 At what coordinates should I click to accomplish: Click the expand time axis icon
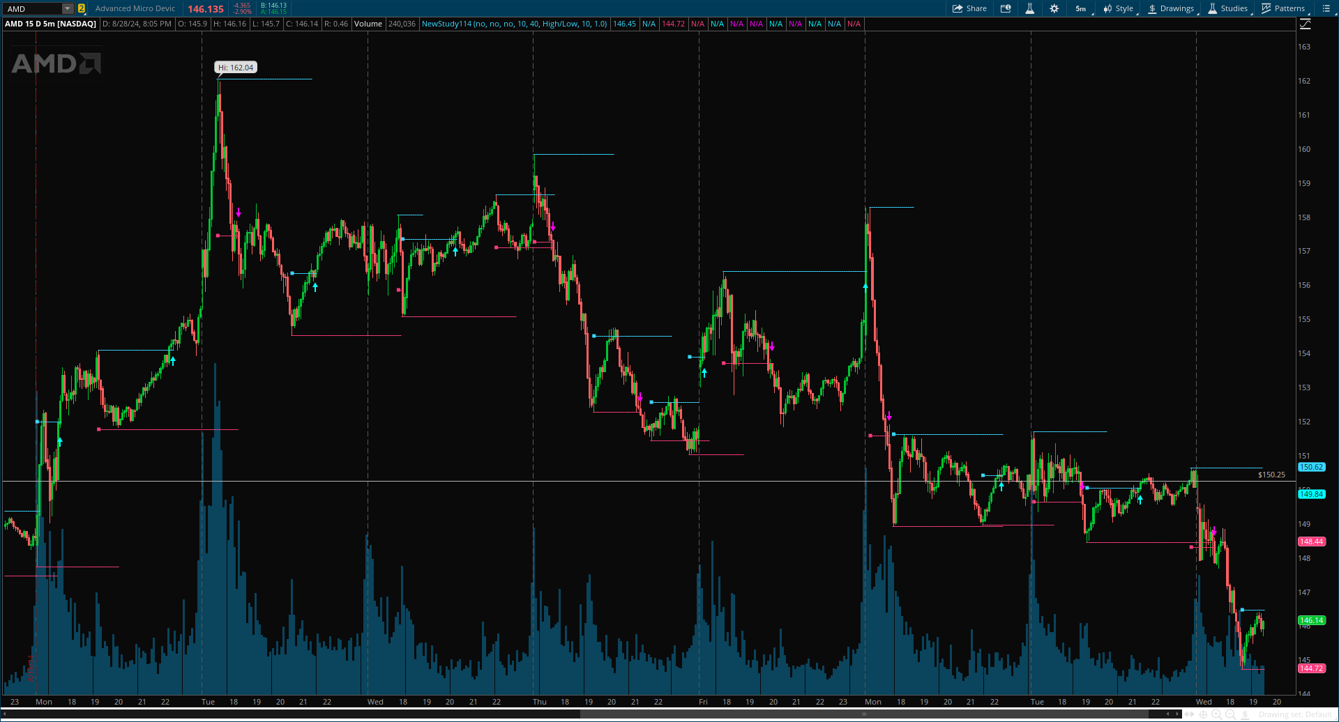(x=1189, y=714)
